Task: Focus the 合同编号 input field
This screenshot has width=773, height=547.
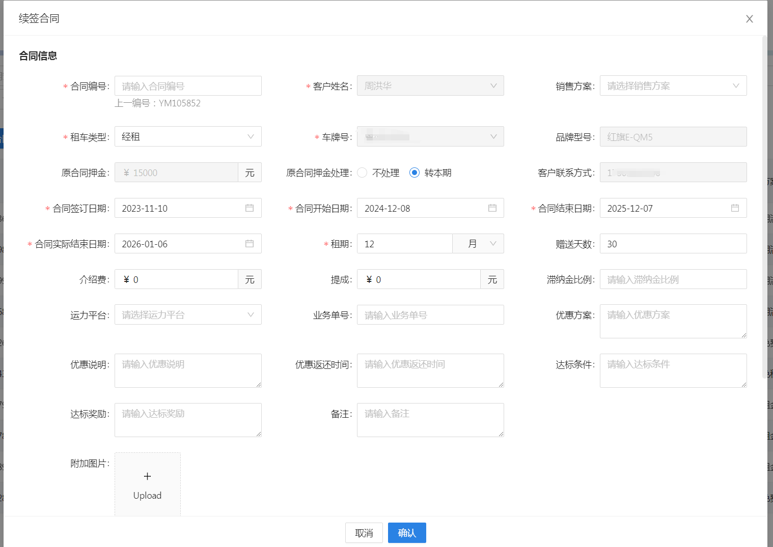Action: pos(188,86)
